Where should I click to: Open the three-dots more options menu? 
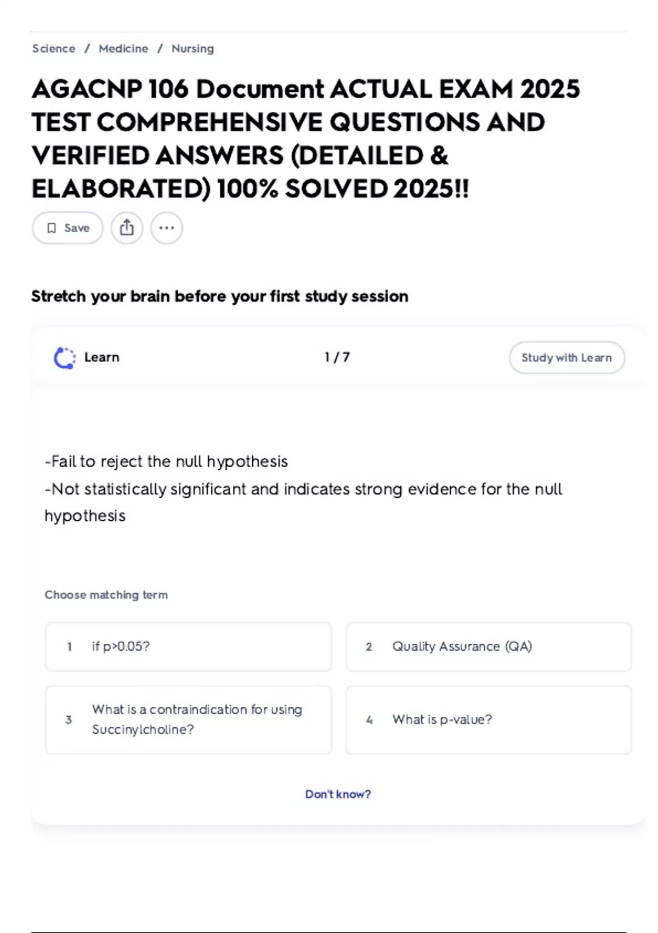[166, 228]
